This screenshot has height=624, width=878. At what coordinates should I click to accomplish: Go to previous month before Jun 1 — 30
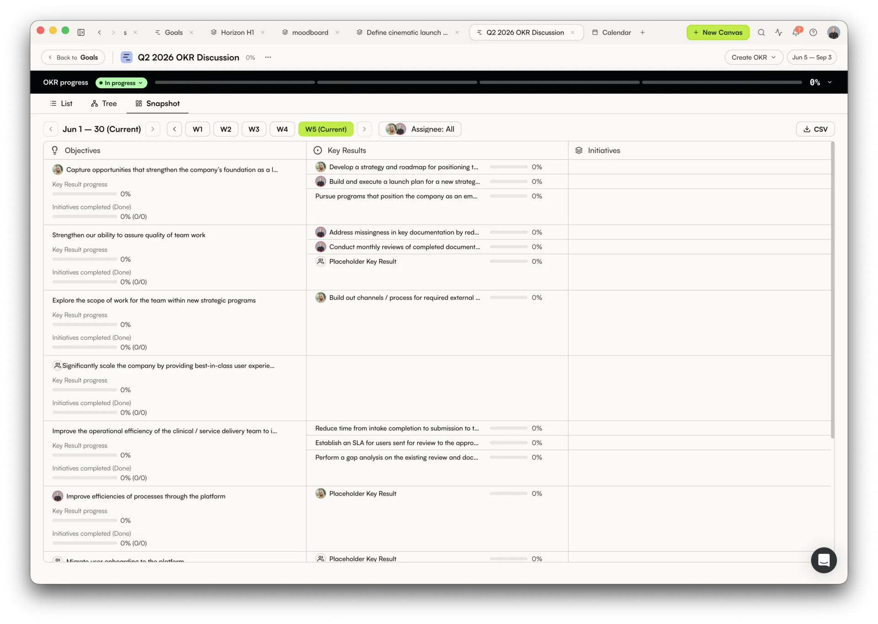[x=51, y=129]
